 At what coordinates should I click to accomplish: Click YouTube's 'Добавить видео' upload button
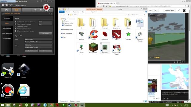tap(169, 11)
